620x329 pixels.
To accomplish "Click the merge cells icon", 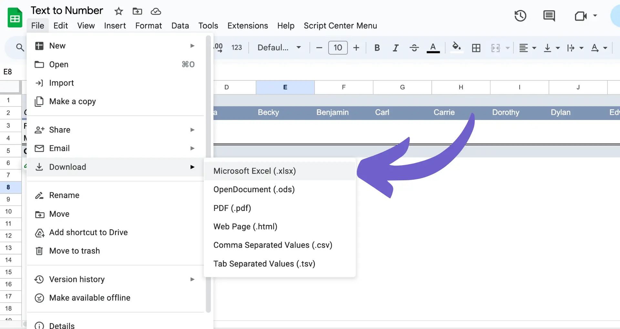I will click(495, 48).
